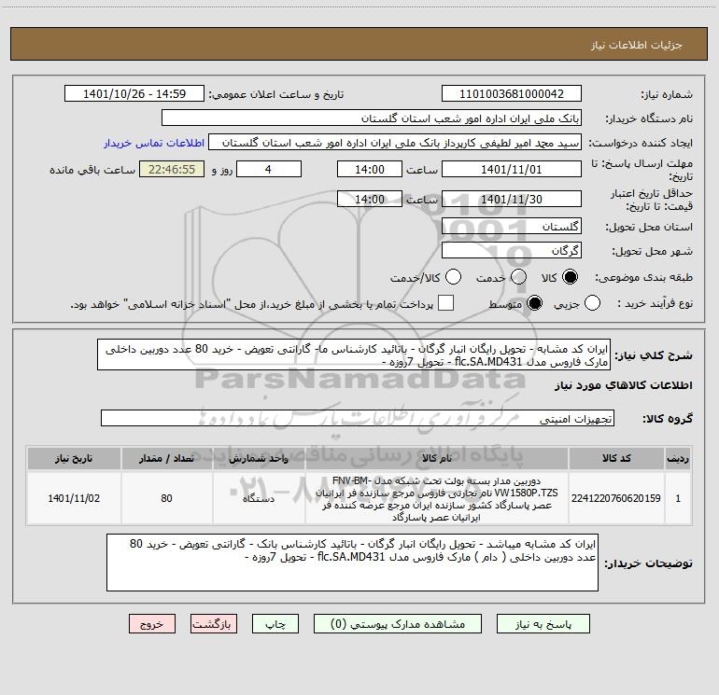The height and width of the screenshot is (695, 719).
Task: Click the price validity date 1401/11/30
Action: pyautogui.click(x=512, y=199)
